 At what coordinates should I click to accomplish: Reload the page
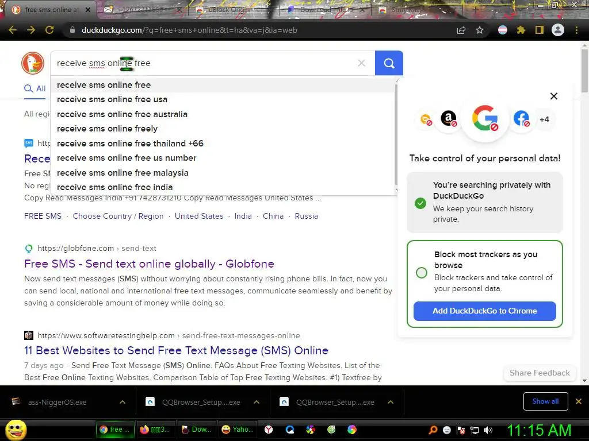pyautogui.click(x=49, y=30)
